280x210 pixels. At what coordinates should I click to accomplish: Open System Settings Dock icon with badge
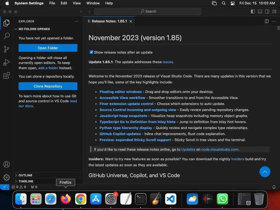tap(111, 199)
